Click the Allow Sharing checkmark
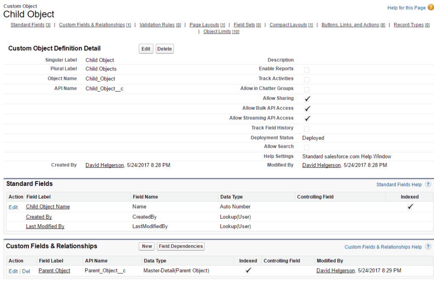 (307, 98)
